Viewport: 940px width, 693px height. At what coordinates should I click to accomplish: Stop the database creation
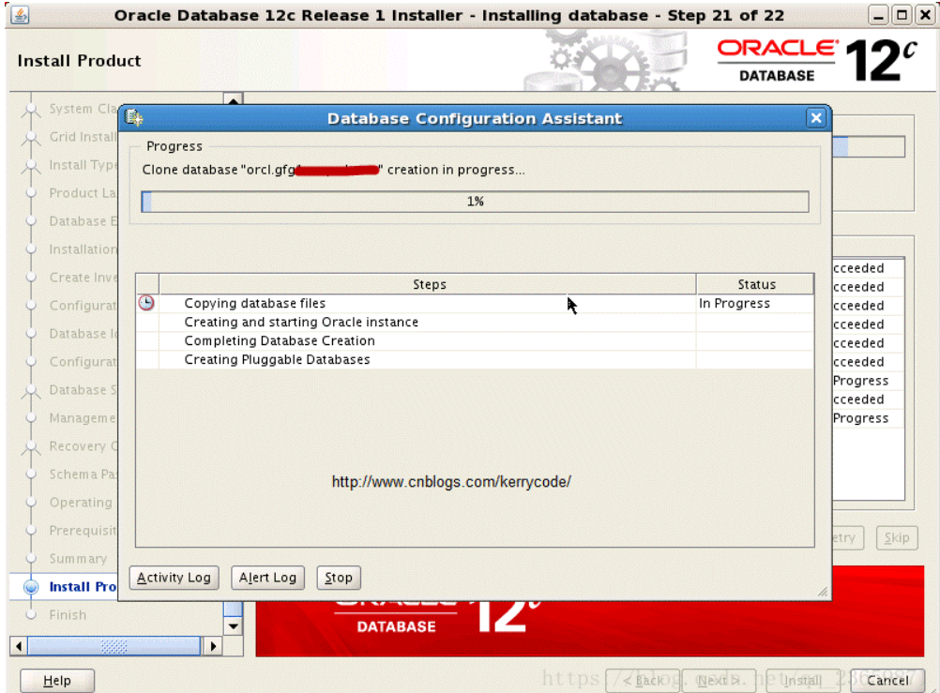338,578
